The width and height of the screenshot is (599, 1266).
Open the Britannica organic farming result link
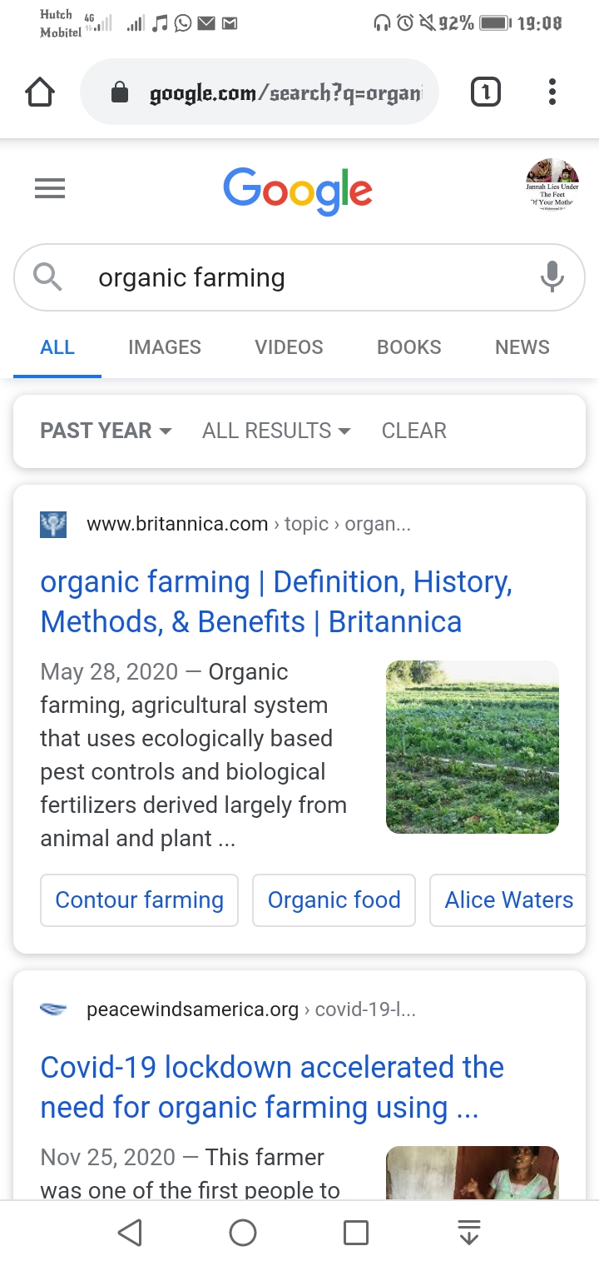click(x=276, y=601)
